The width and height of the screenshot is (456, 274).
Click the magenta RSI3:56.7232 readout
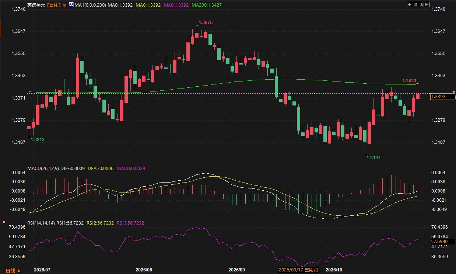[130, 223]
